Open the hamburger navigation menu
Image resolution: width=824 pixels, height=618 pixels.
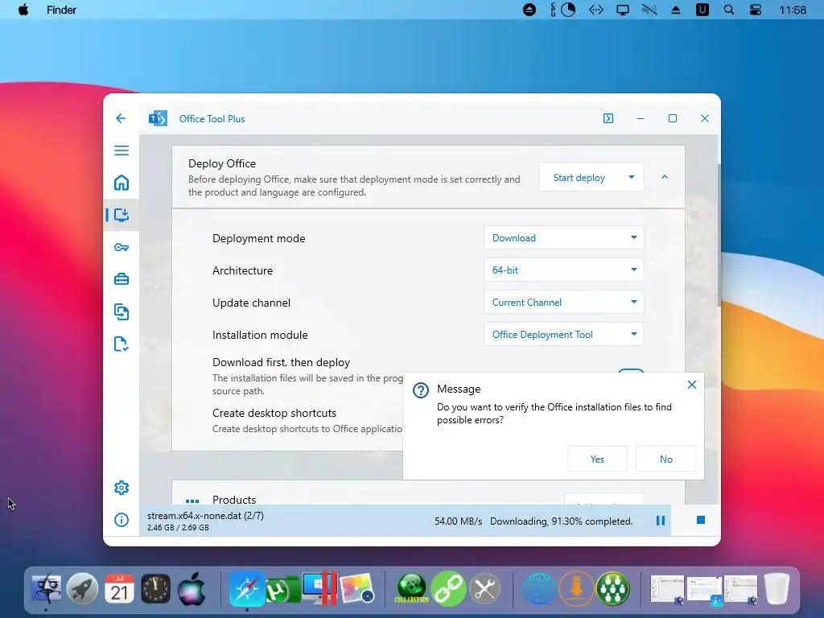pos(122,150)
